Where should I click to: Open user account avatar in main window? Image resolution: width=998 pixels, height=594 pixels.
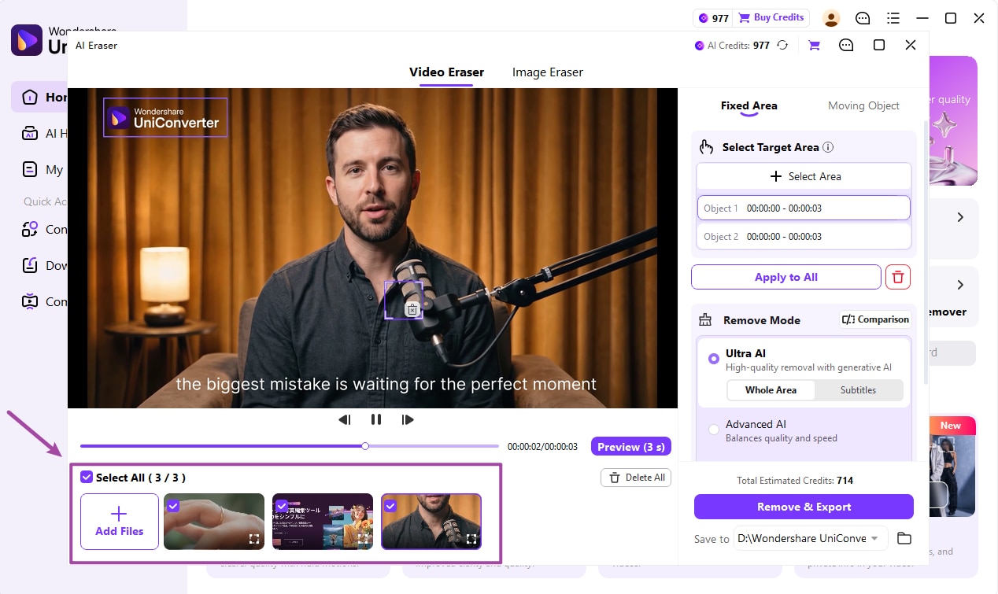pyautogui.click(x=831, y=18)
